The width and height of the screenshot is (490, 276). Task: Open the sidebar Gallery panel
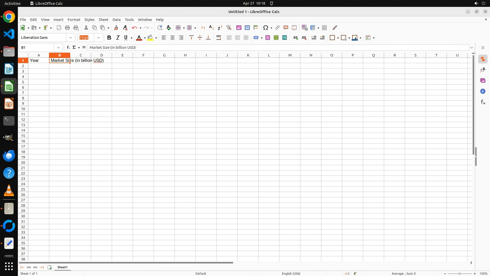pos(483,81)
